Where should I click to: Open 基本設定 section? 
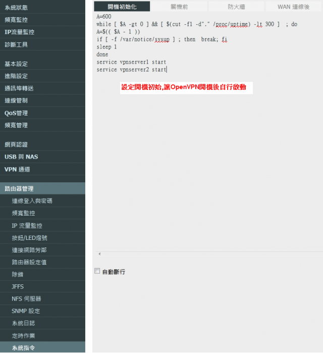coord(42,64)
